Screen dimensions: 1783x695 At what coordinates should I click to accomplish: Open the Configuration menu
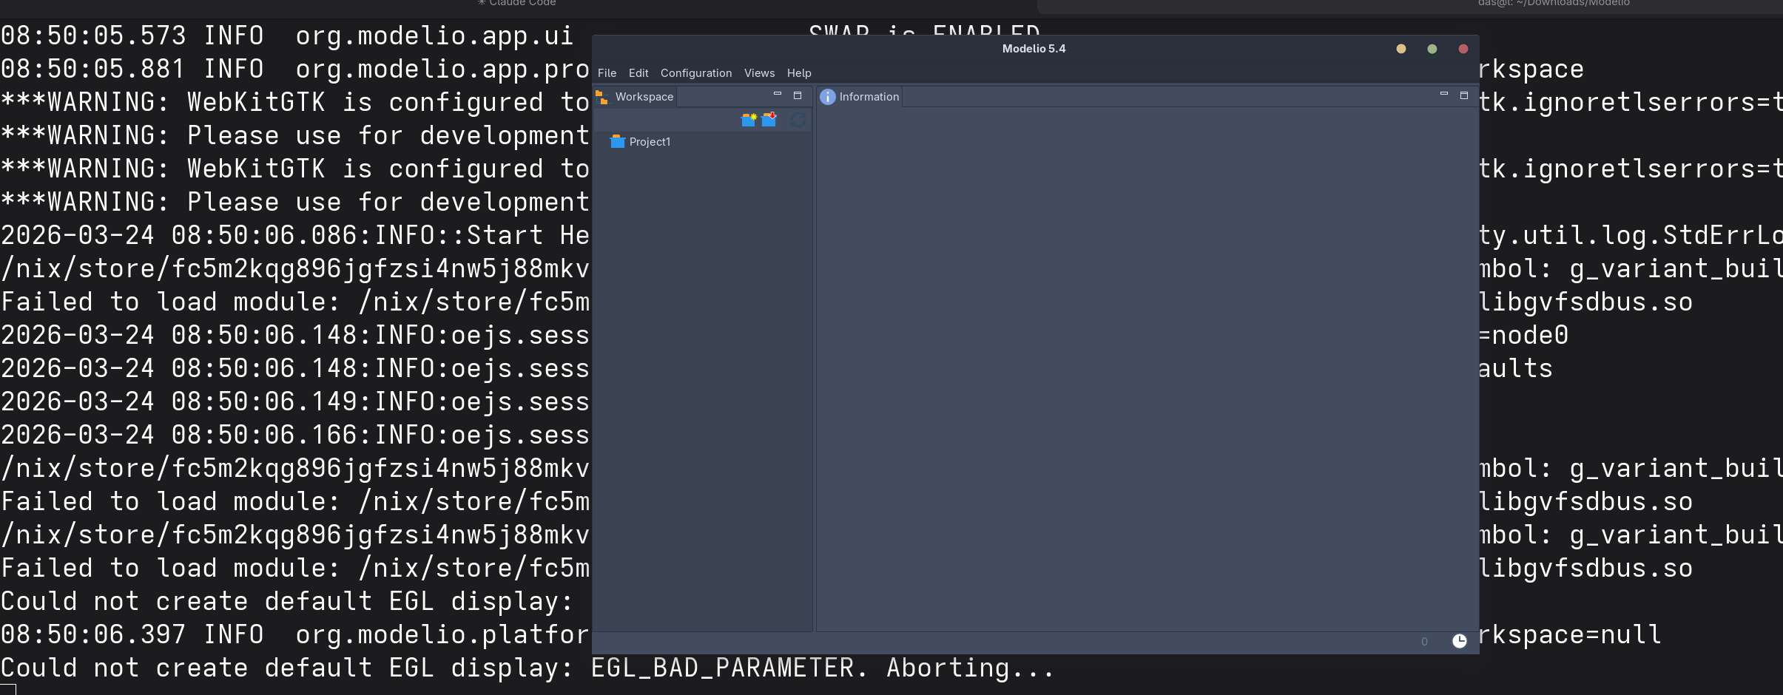695,73
